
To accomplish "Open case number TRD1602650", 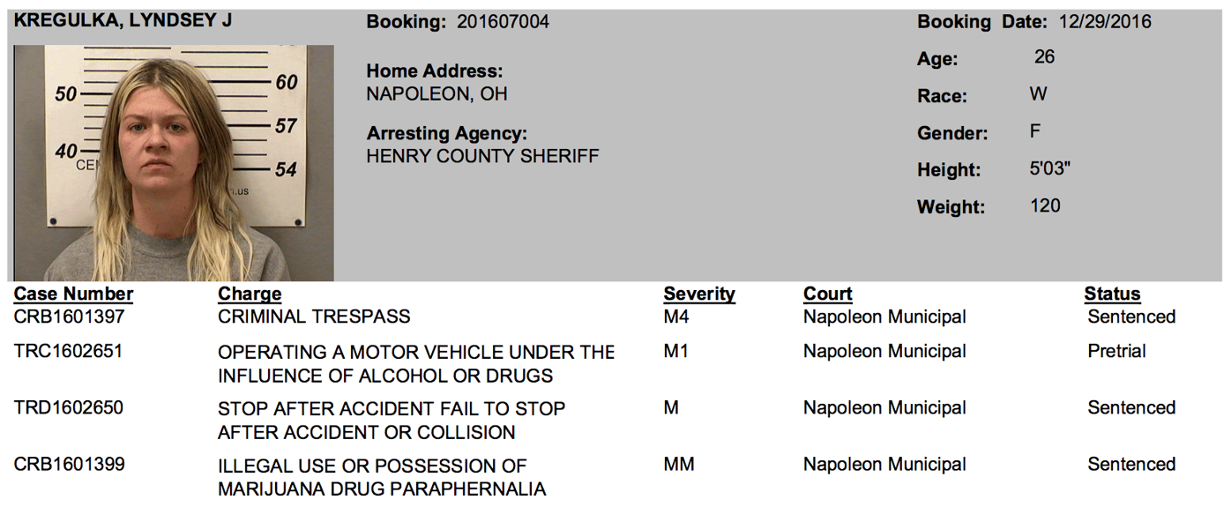I will 69,407.
